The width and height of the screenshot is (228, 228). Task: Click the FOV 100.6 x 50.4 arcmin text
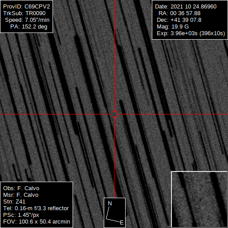coord(37,222)
